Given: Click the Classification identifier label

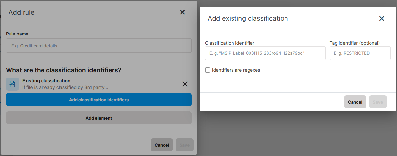Looking at the screenshot, I should 230,43.
